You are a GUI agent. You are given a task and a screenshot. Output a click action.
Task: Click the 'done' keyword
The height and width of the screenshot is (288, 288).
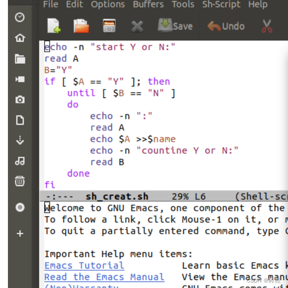click(x=78, y=174)
